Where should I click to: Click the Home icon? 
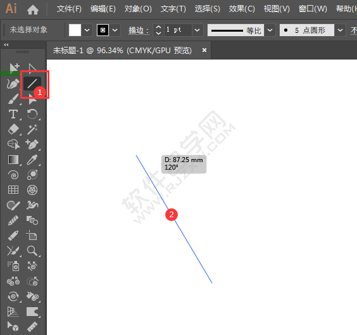33,9
